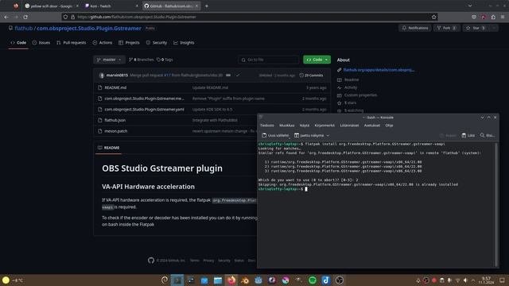Open the Actions tab
The image size is (509, 286).
(103, 42)
